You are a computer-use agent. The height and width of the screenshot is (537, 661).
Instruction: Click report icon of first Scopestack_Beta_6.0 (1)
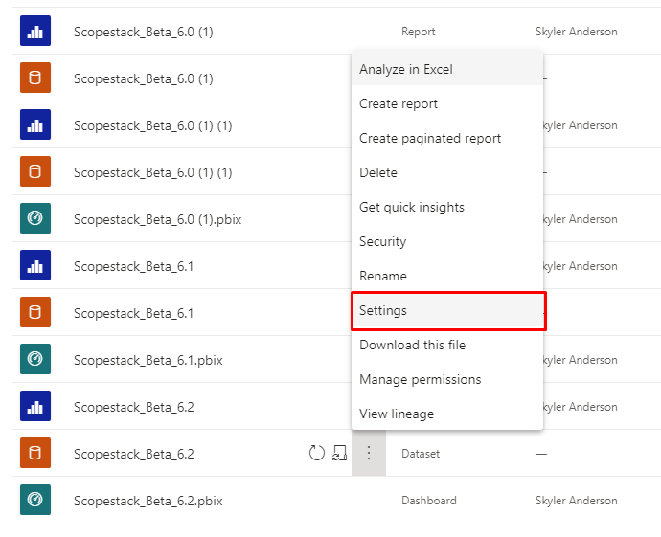click(35, 31)
